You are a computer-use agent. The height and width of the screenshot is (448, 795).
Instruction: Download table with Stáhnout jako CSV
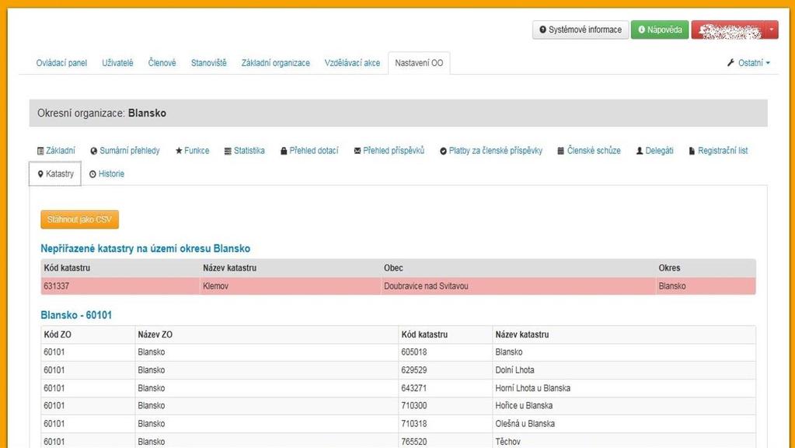79,219
